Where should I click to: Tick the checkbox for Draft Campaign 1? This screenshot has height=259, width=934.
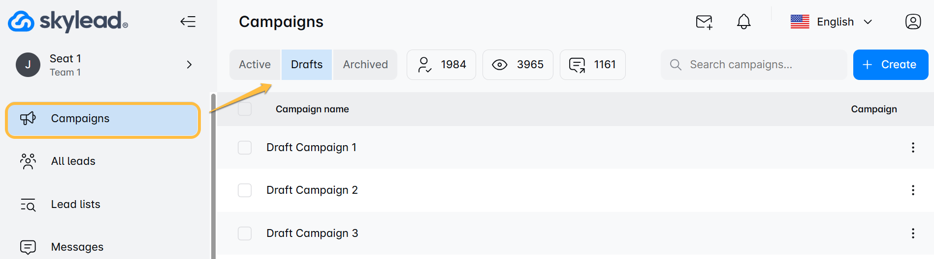(245, 148)
